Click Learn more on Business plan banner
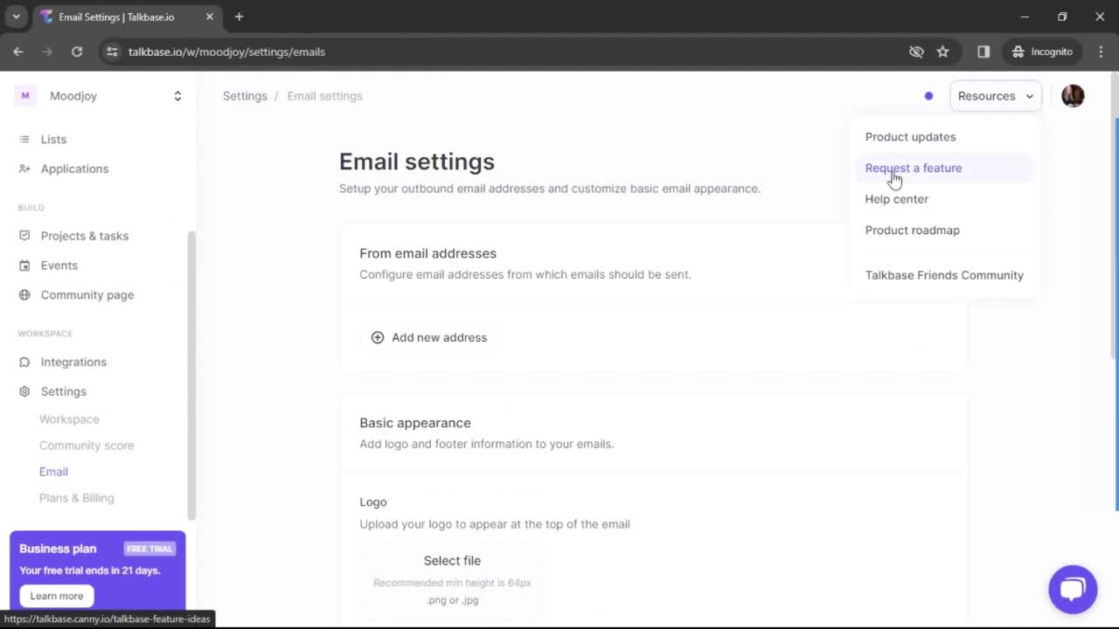This screenshot has height=629, width=1119. tap(57, 596)
